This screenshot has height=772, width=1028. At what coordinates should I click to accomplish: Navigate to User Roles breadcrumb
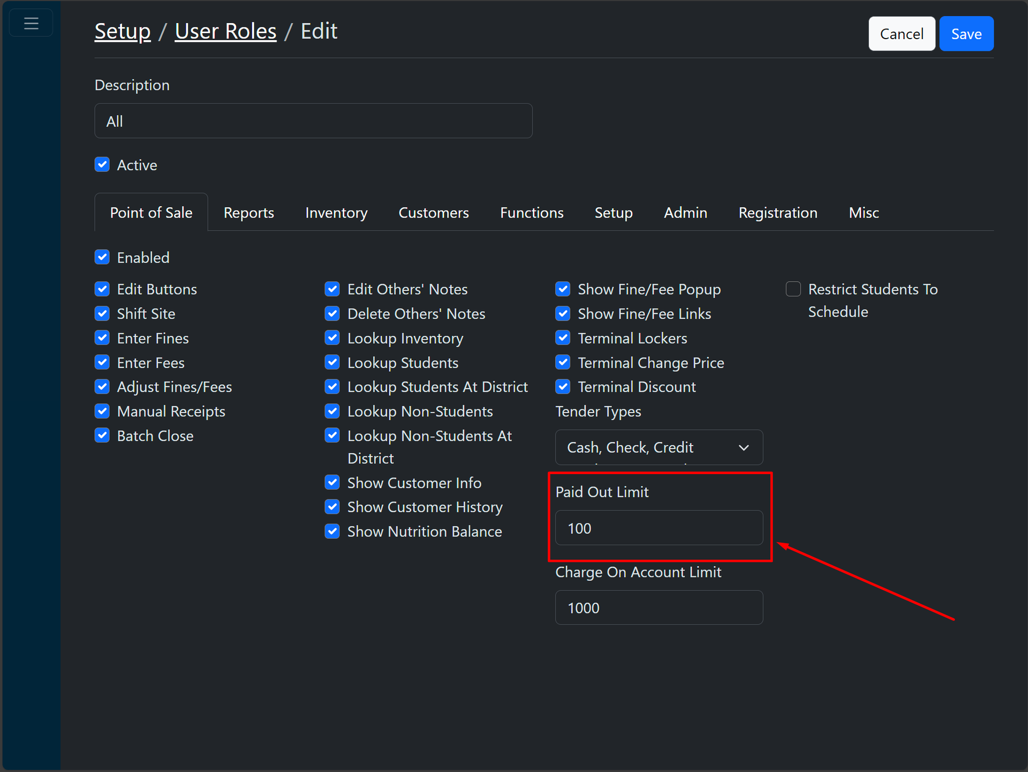pyautogui.click(x=225, y=31)
